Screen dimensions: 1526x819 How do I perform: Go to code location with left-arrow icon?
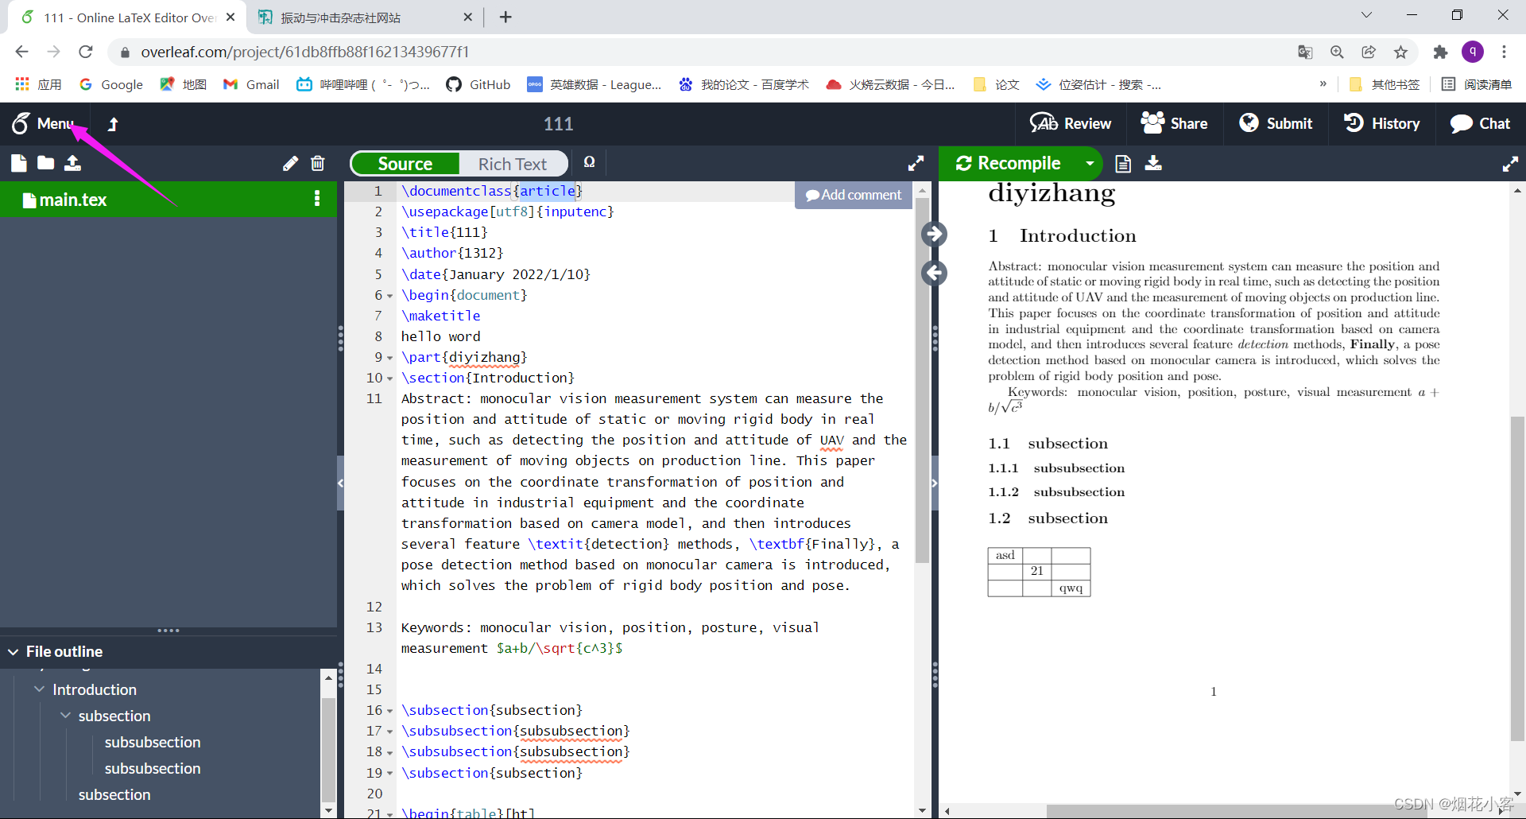pyautogui.click(x=934, y=274)
